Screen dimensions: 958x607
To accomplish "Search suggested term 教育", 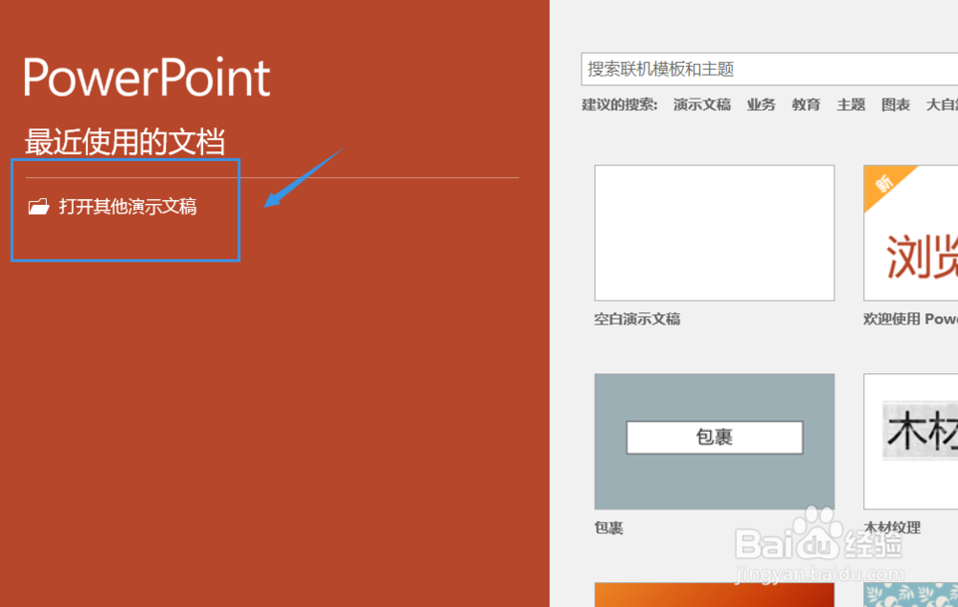I will click(806, 105).
